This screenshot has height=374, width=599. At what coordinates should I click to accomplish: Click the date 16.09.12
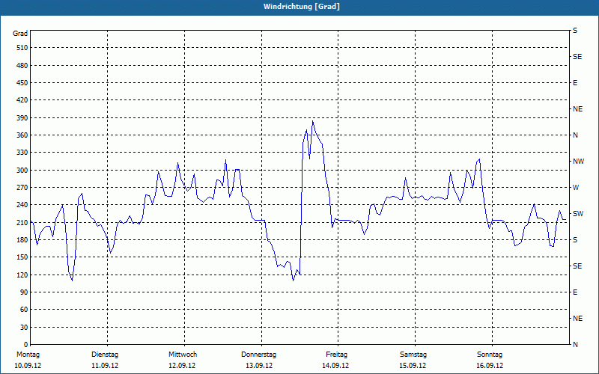coord(490,366)
